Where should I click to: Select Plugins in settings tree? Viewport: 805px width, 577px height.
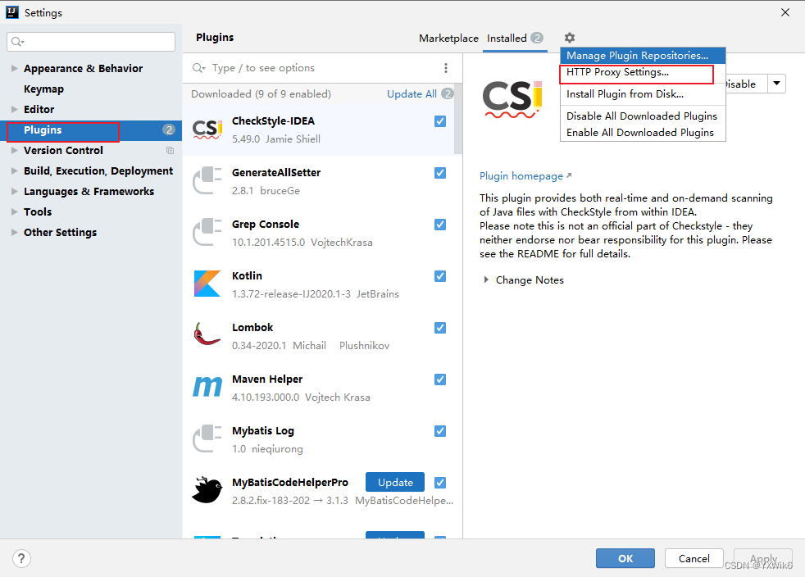tap(91, 129)
